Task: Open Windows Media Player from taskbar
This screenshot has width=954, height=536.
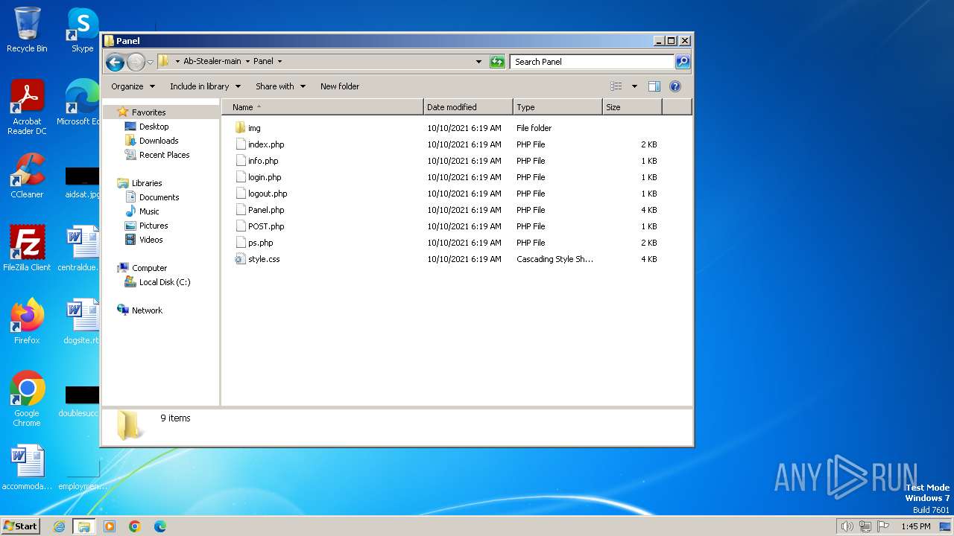Action: tap(110, 526)
